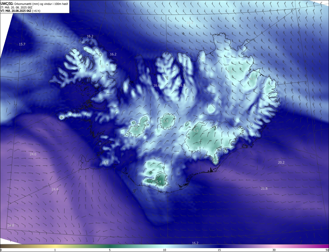Click the '24.0' value label over the sea
This screenshot has height=252, width=329.
(x=33, y=154)
